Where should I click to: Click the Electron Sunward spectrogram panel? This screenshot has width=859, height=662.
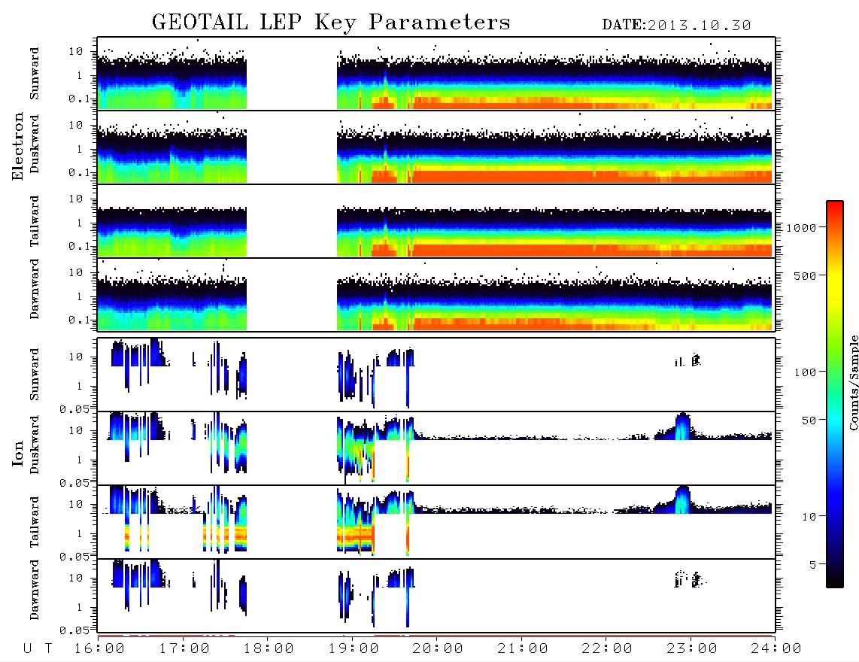[x=436, y=74]
